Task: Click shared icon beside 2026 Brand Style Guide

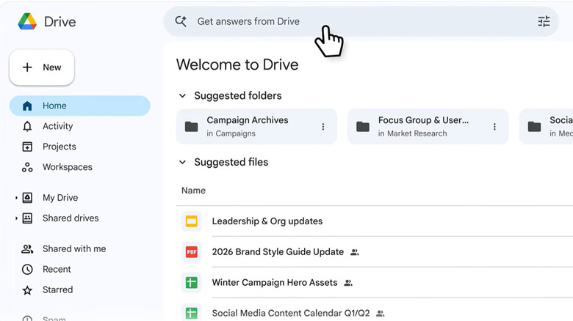Action: click(355, 252)
